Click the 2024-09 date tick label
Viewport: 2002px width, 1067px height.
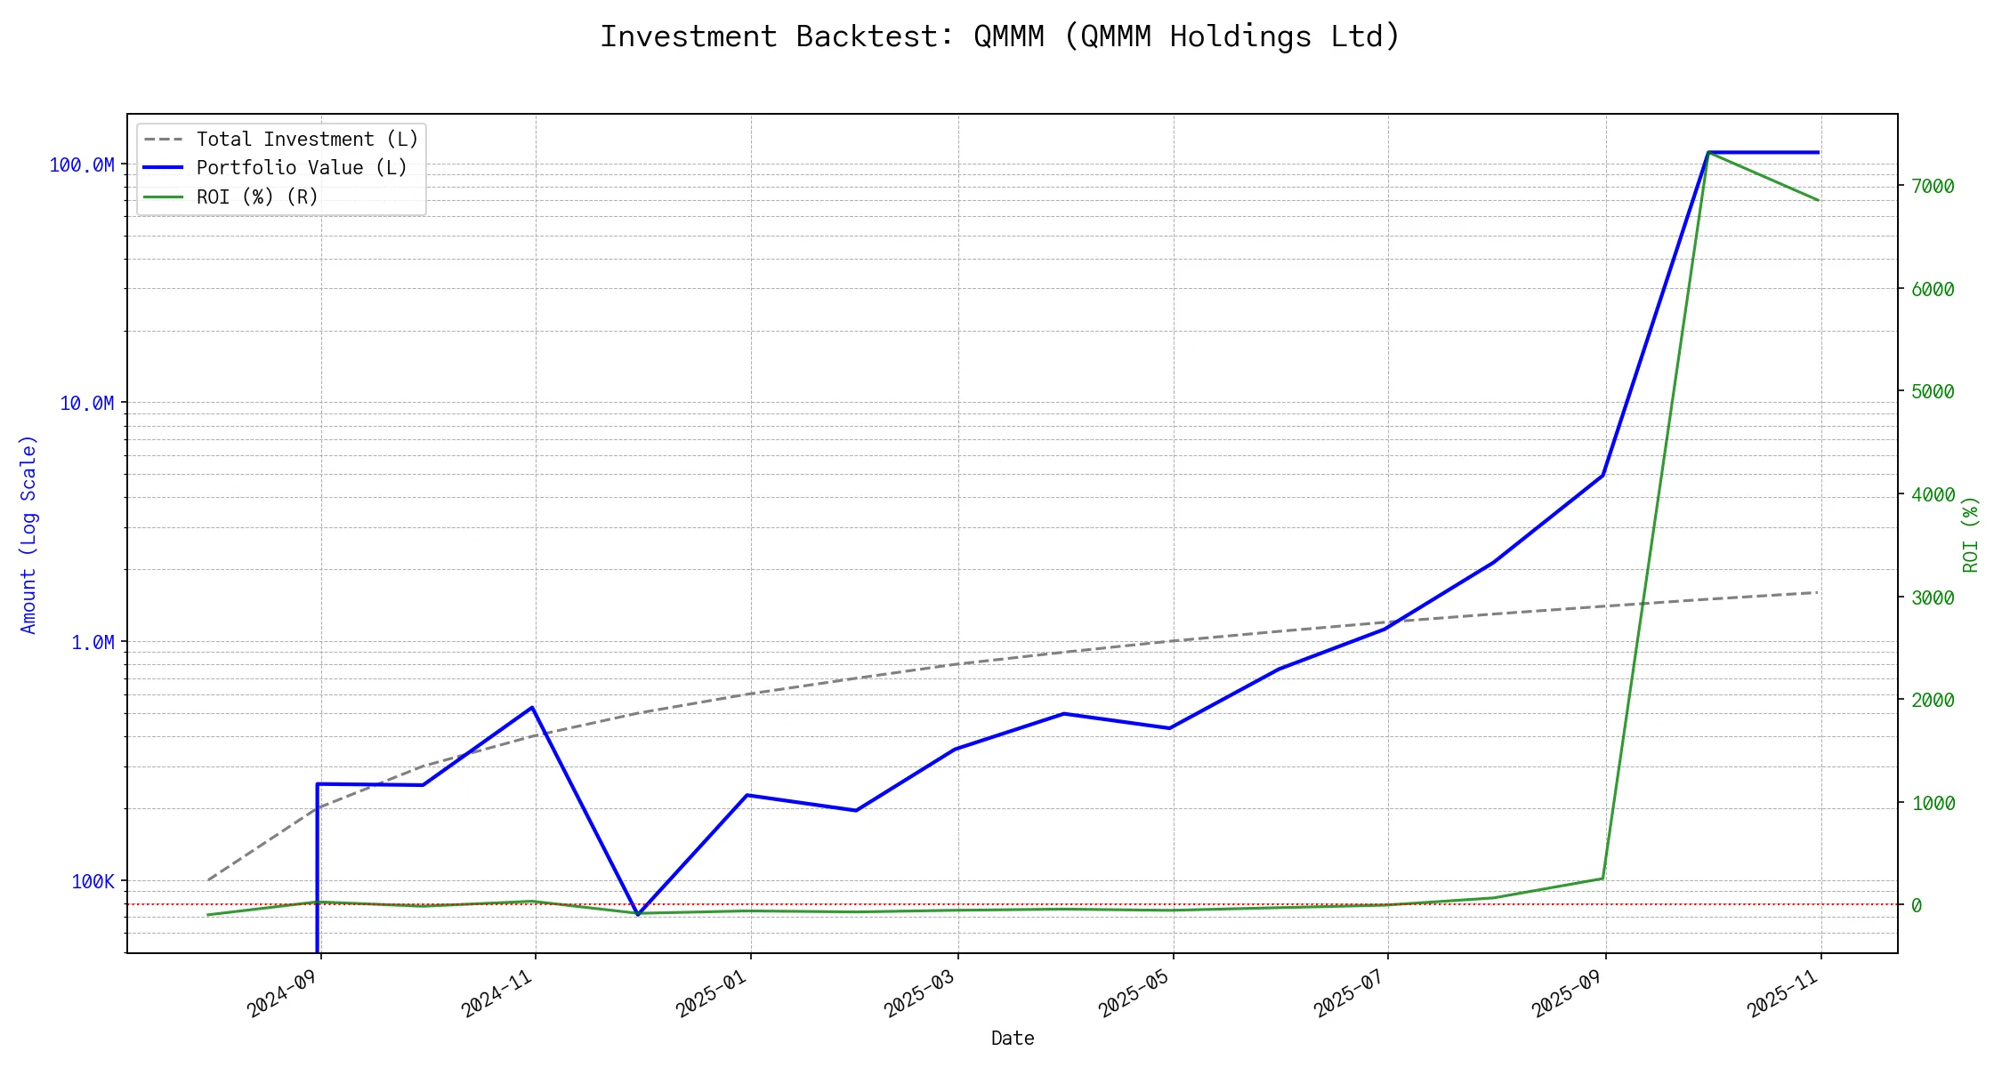282,994
